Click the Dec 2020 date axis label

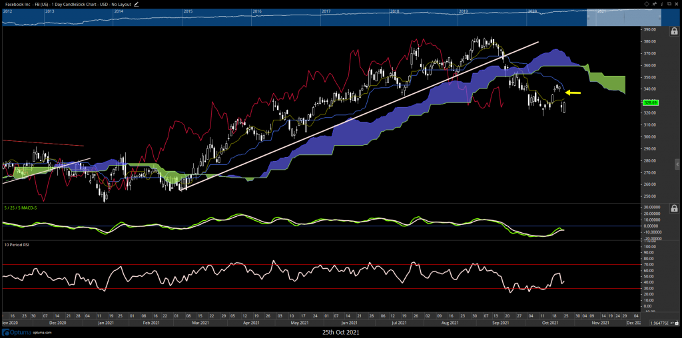57,323
